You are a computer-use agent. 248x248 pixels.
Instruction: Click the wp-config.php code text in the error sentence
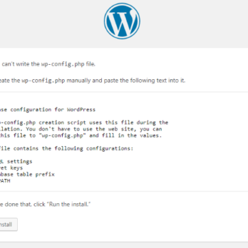63,64
